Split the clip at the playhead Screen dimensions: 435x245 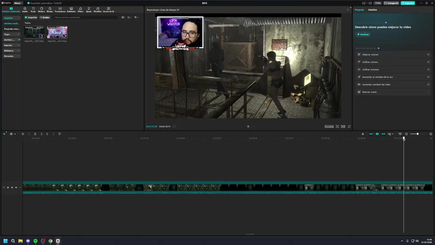[35, 134]
